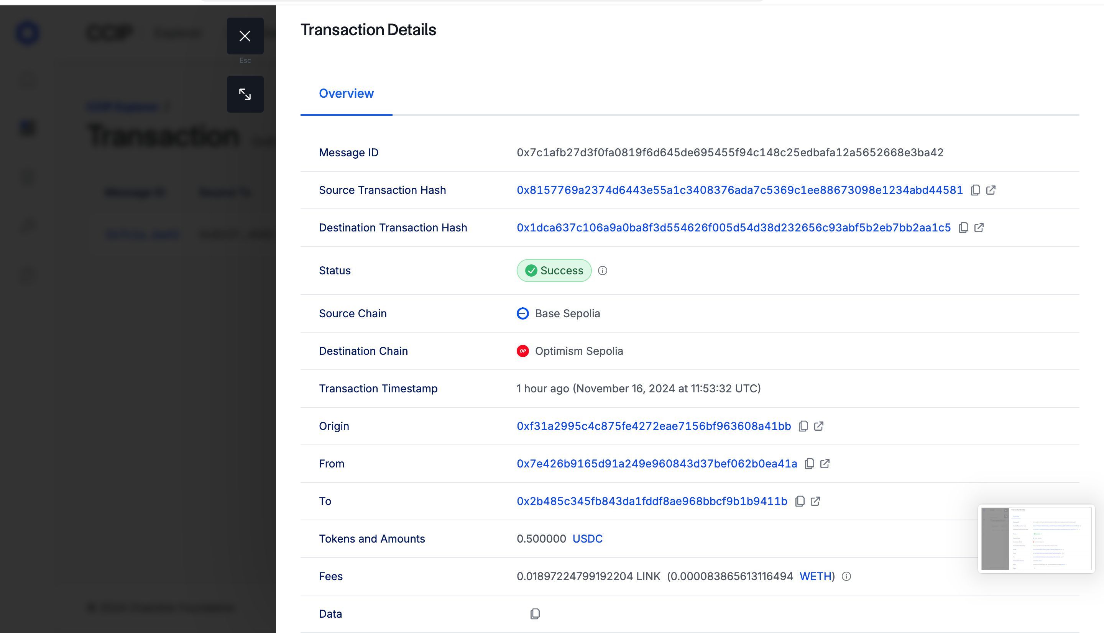Open Destination Transaction Hash externally
Image resolution: width=1104 pixels, height=633 pixels.
tap(979, 228)
